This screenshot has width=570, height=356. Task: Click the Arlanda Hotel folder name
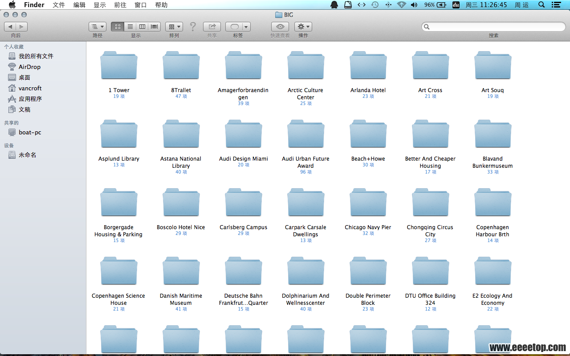(x=368, y=90)
